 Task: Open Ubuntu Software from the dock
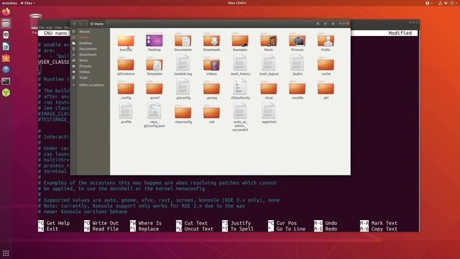pos(6,58)
